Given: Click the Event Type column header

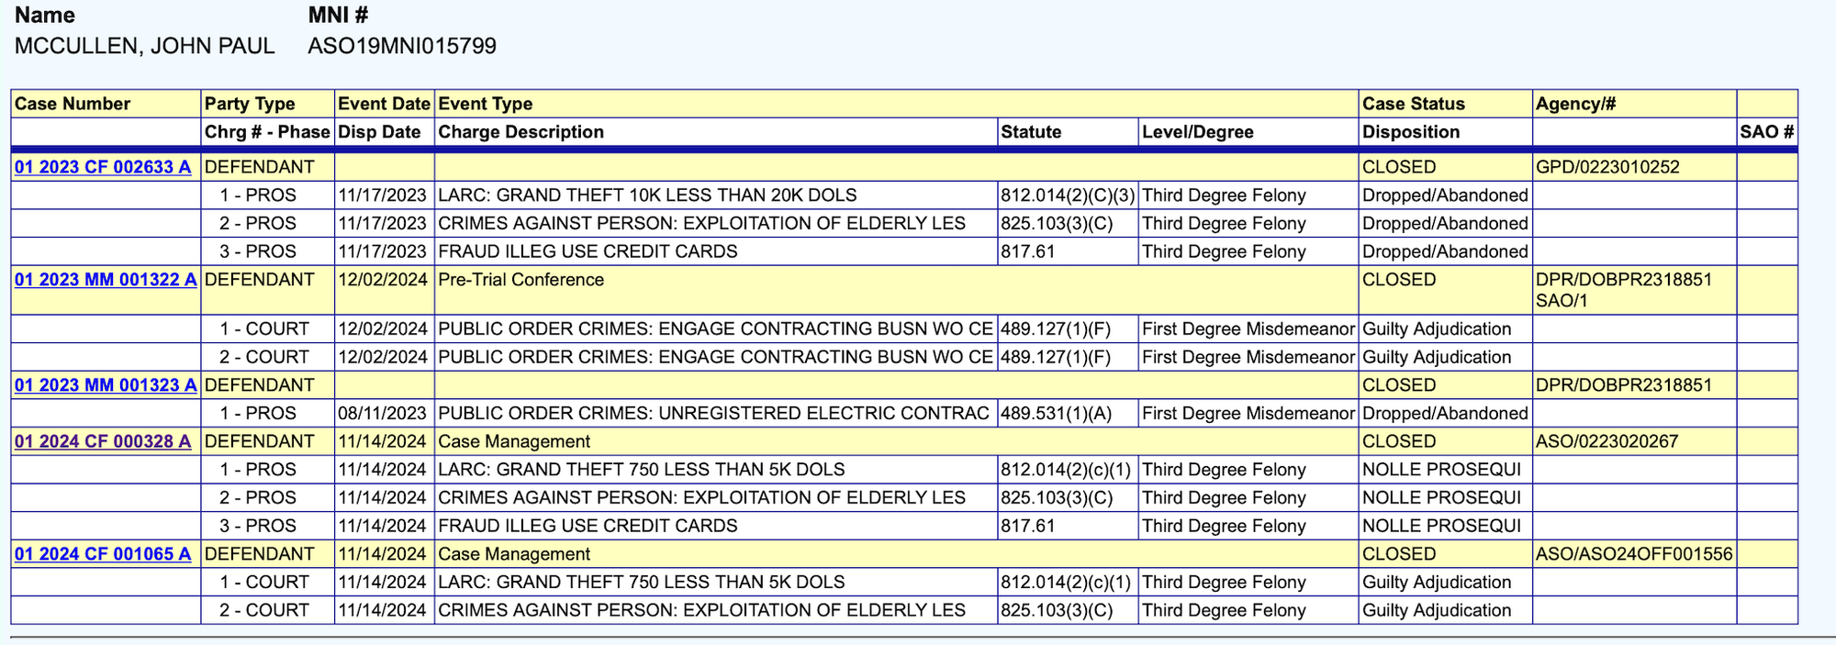Looking at the screenshot, I should pyautogui.click(x=486, y=104).
